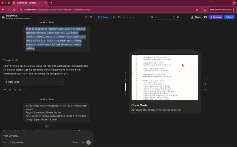Open version history clock icon
This screenshot has height=147, width=237.
pos(86,17)
